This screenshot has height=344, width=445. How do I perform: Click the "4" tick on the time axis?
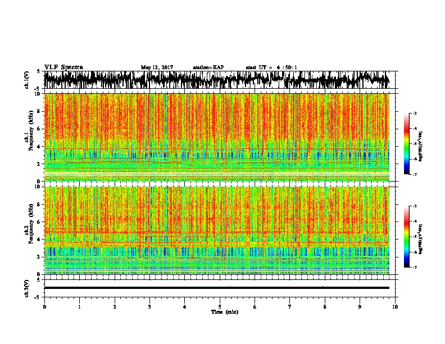pos(185,307)
